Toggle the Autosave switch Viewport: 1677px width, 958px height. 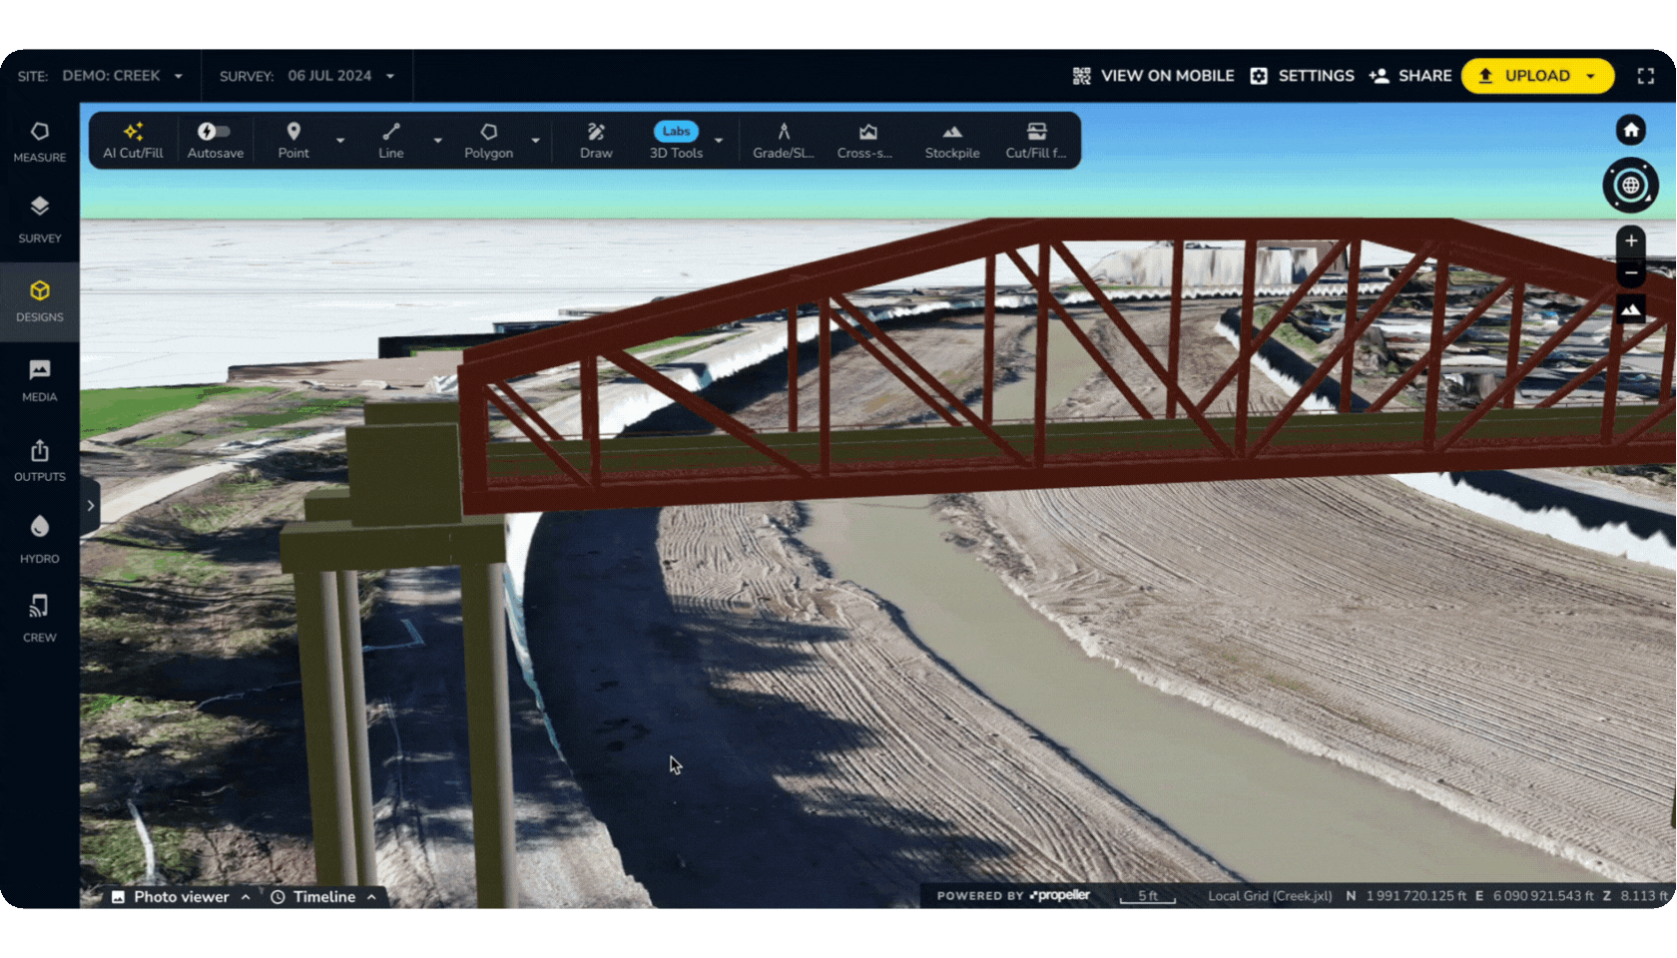tap(214, 132)
